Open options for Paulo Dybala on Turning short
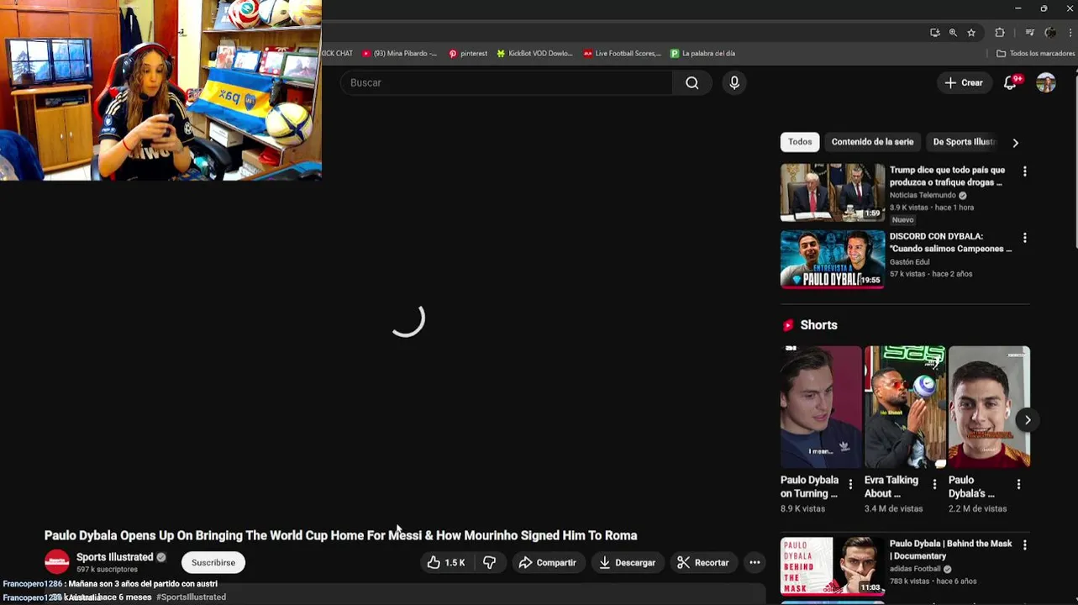Image resolution: width=1078 pixels, height=605 pixels. click(x=850, y=484)
